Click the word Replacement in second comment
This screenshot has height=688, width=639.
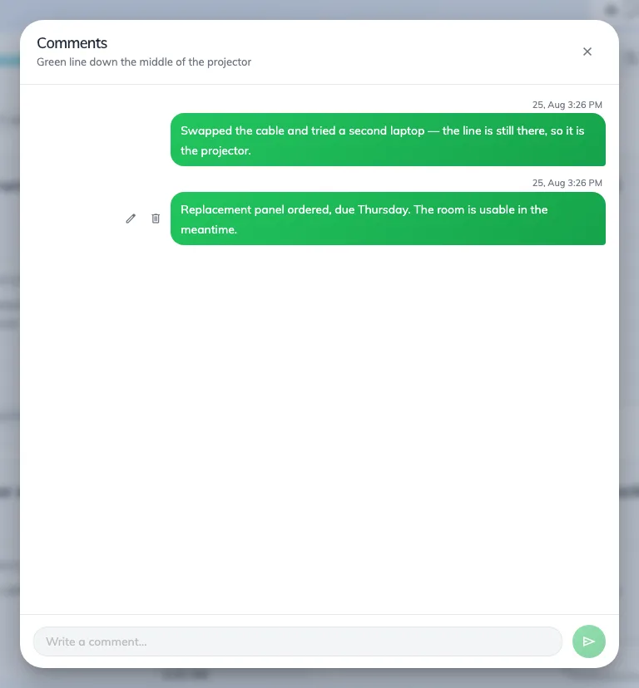coord(215,209)
